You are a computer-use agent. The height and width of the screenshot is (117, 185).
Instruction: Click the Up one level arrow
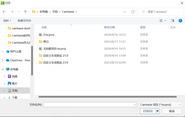coord(25,12)
